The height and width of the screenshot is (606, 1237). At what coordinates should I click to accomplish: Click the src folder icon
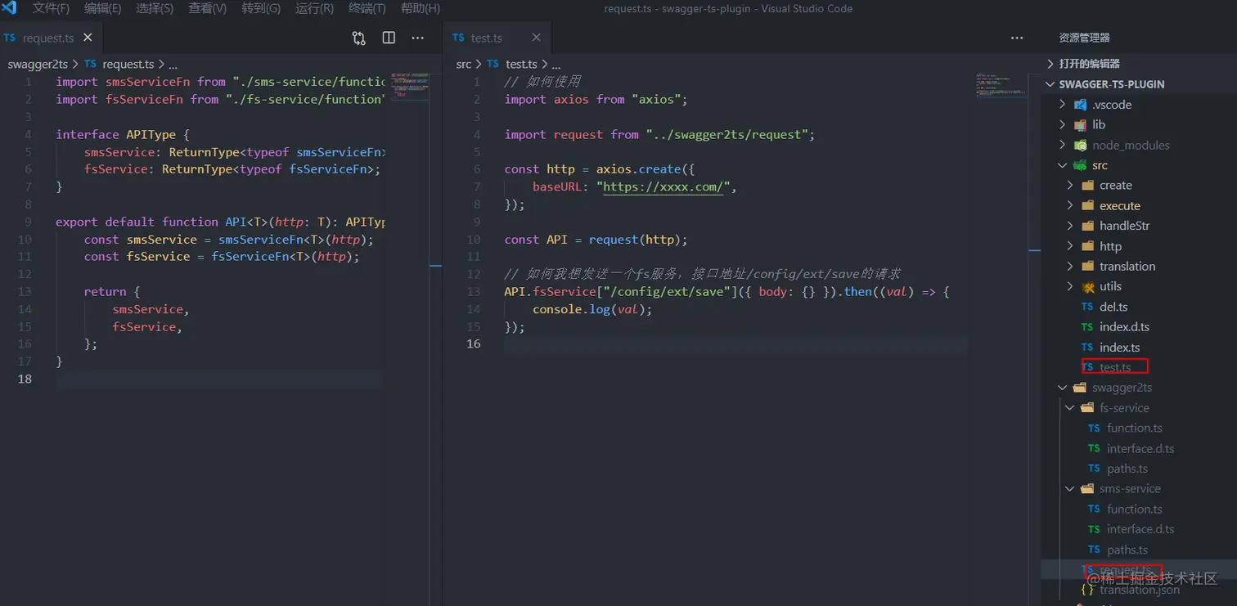(1080, 165)
